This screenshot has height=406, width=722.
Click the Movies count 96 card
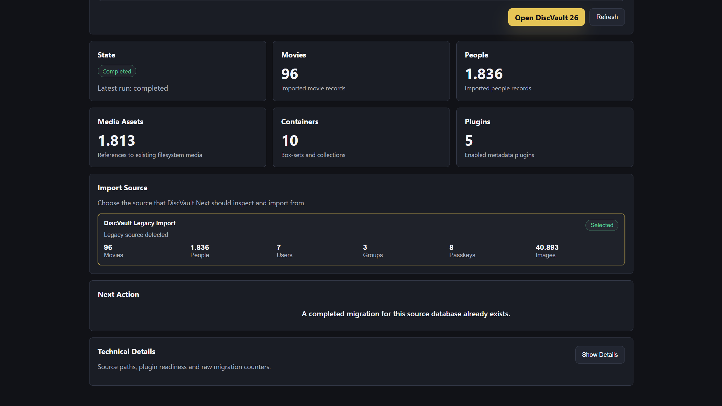click(x=361, y=71)
